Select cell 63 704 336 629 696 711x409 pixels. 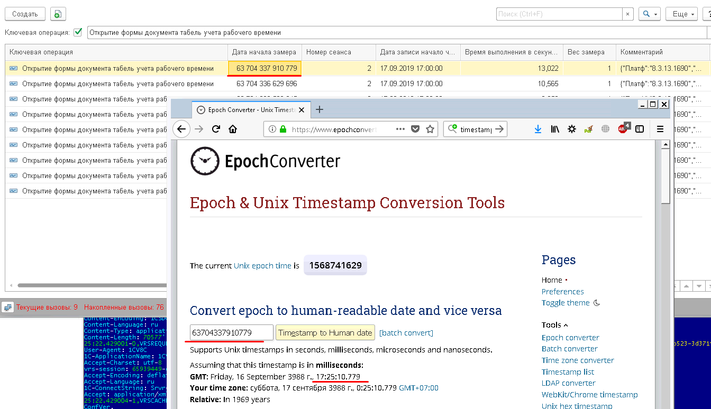pyautogui.click(x=265, y=83)
